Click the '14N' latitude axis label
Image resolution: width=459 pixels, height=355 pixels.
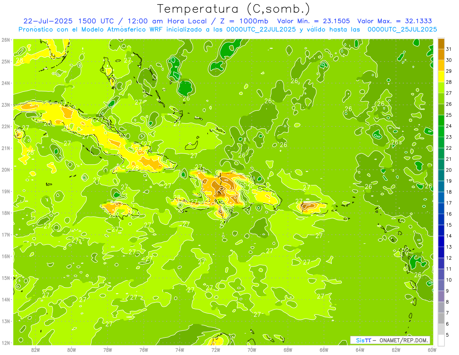point(6,299)
